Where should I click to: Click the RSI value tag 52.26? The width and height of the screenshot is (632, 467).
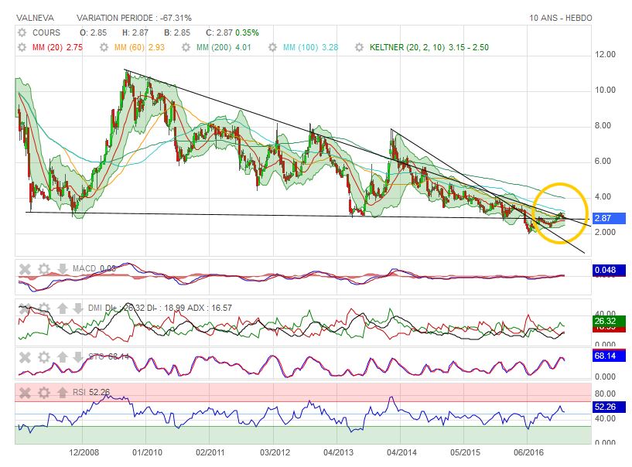609,407
